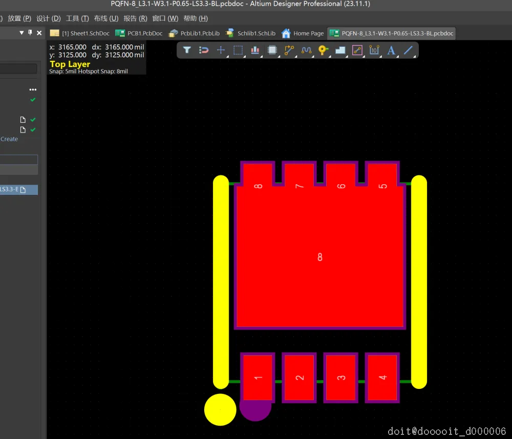Click the Create link in panel
The width and height of the screenshot is (512, 439).
pyautogui.click(x=9, y=139)
